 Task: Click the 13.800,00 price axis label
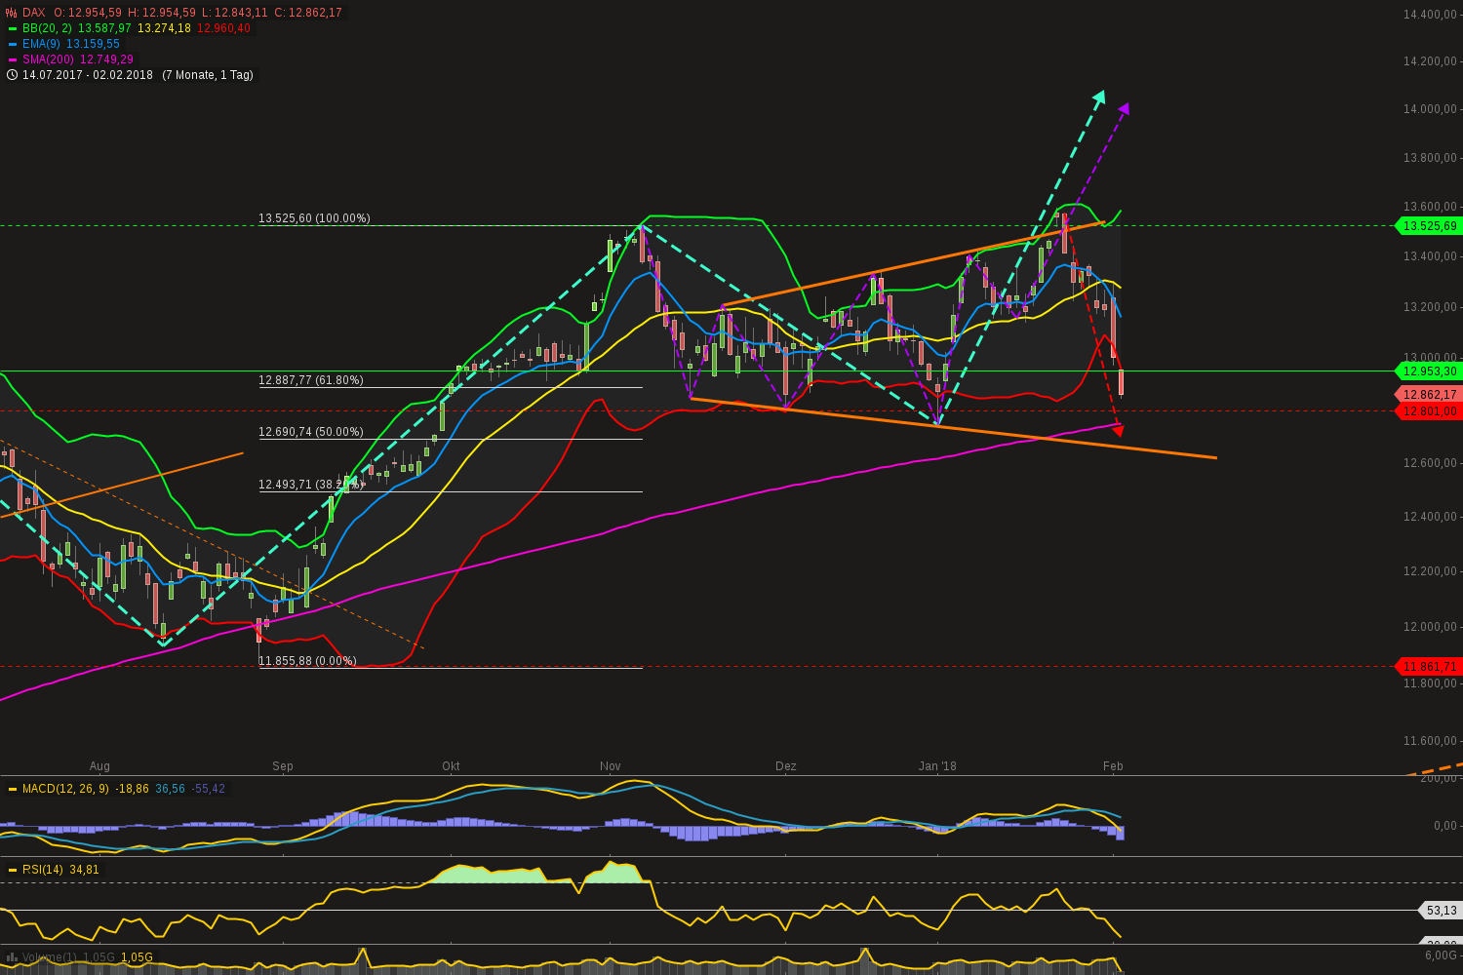(1430, 158)
